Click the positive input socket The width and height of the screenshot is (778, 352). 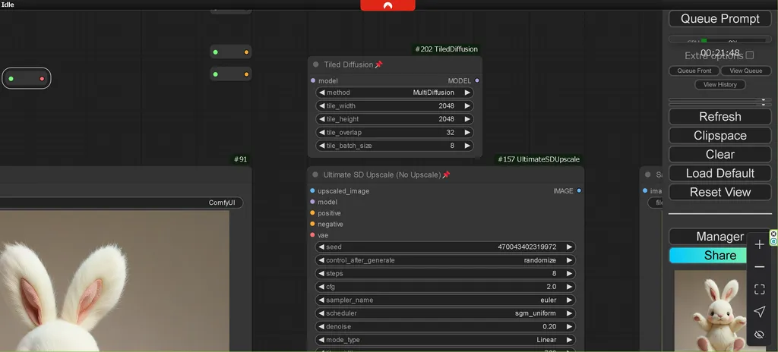[x=312, y=212]
